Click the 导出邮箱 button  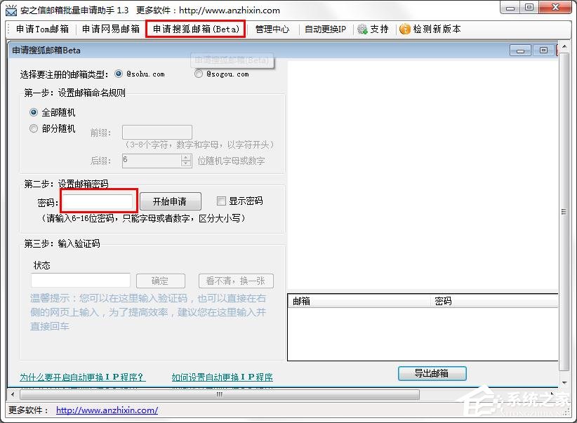(x=432, y=373)
